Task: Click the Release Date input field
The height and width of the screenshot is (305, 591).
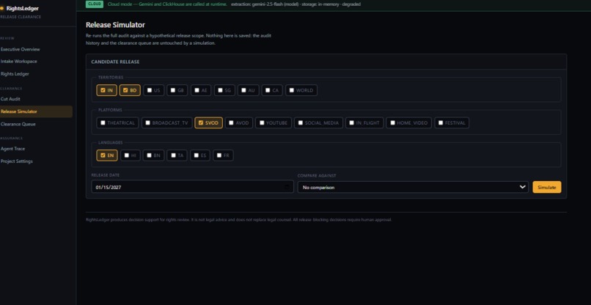Action: (x=192, y=187)
